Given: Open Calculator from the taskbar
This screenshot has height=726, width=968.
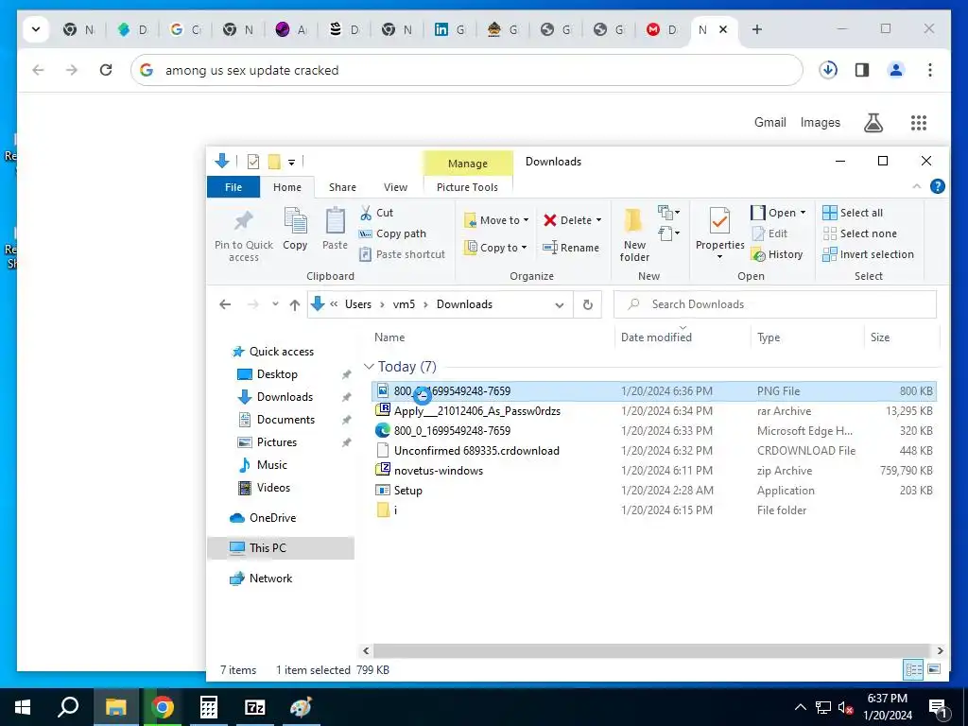Looking at the screenshot, I should 209,707.
